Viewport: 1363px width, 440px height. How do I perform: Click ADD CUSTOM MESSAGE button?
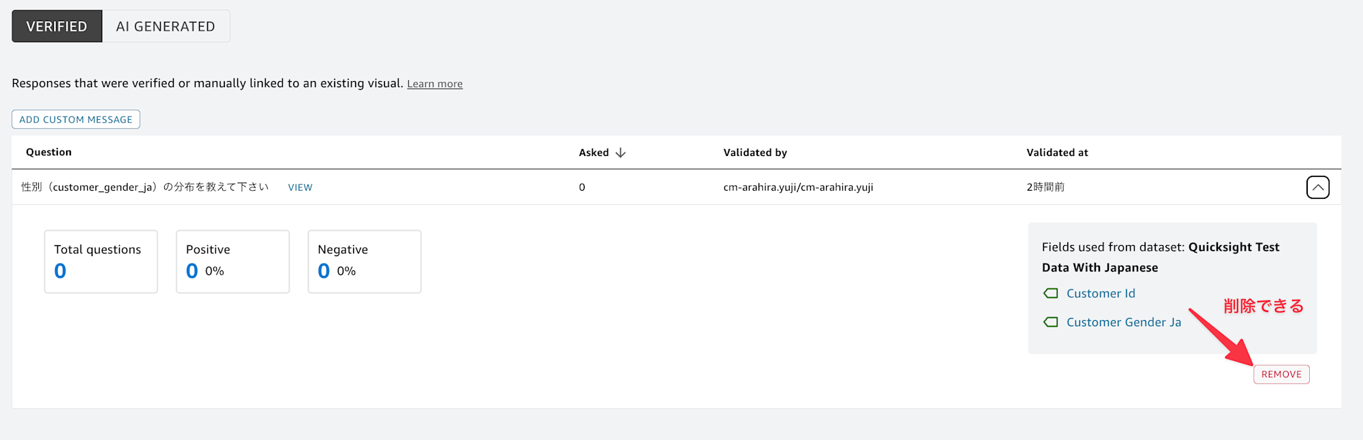76,119
